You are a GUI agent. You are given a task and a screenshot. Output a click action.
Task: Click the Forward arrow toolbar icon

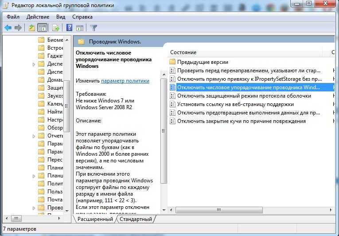coord(18,28)
